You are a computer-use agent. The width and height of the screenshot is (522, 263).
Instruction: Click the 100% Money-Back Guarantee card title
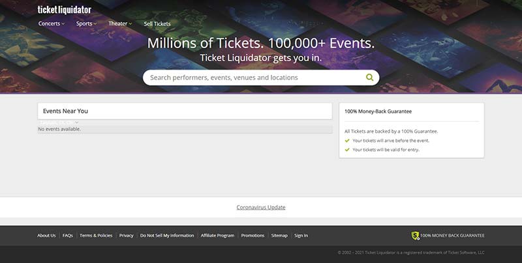tap(378, 111)
